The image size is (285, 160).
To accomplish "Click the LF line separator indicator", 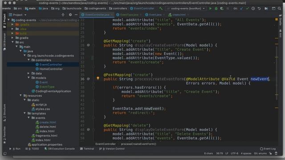I will coord(227,153).
